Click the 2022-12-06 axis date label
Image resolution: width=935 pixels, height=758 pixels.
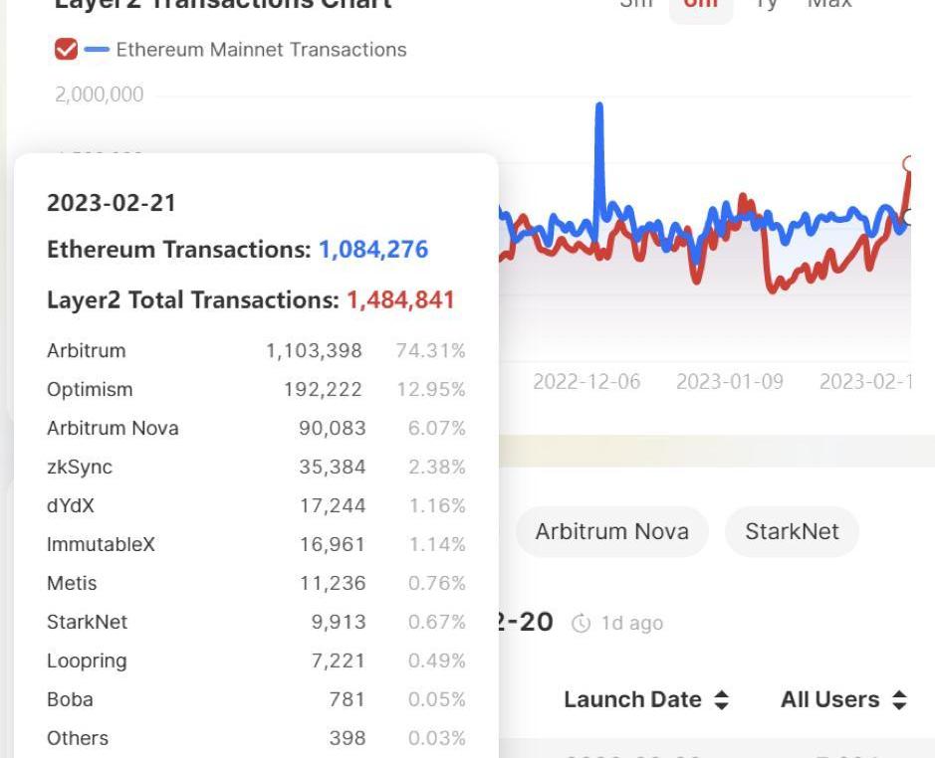tap(586, 381)
